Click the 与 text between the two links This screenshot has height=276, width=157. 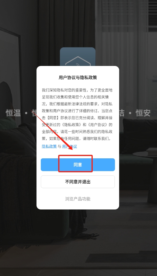coord(59,146)
